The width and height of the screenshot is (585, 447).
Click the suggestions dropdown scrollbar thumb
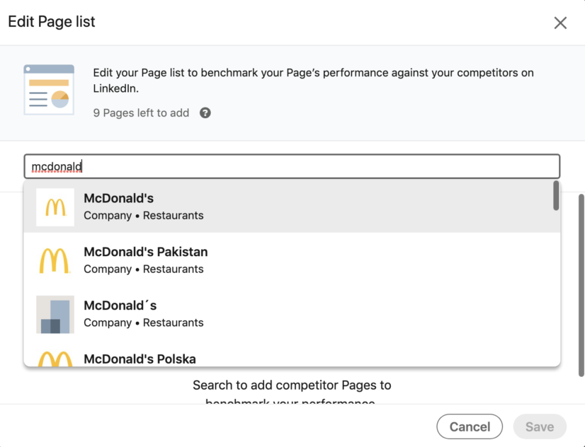click(x=556, y=195)
